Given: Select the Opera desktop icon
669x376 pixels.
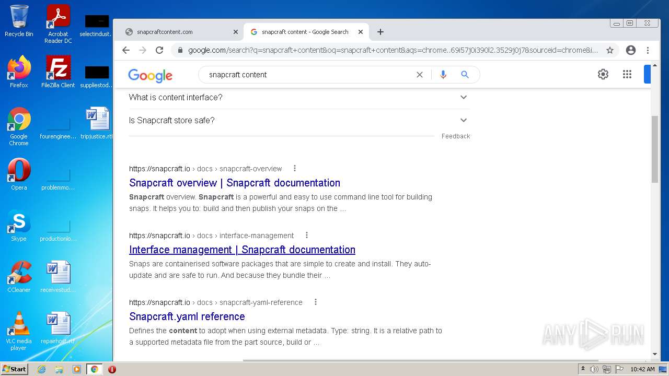Looking at the screenshot, I should (x=19, y=174).
